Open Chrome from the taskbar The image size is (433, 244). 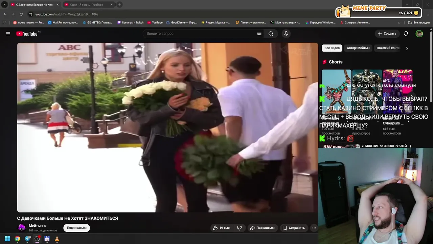(x=17, y=239)
